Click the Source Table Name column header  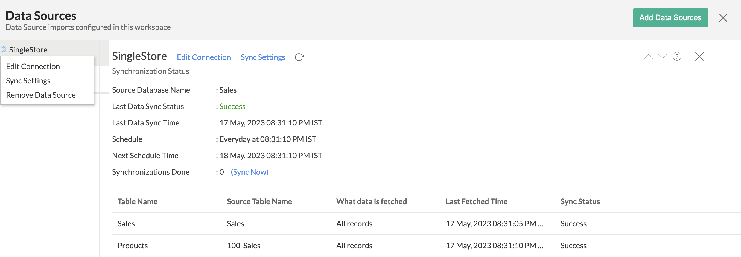[x=259, y=201]
